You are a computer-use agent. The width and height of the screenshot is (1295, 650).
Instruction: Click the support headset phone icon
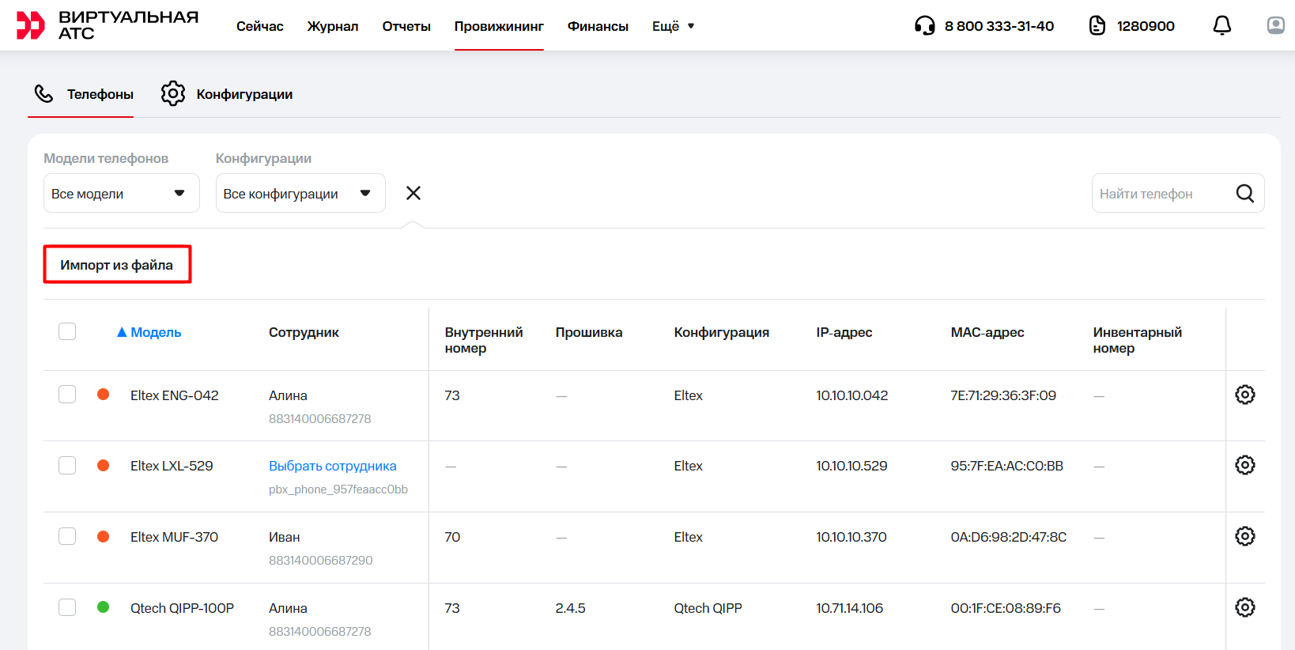coord(924,26)
